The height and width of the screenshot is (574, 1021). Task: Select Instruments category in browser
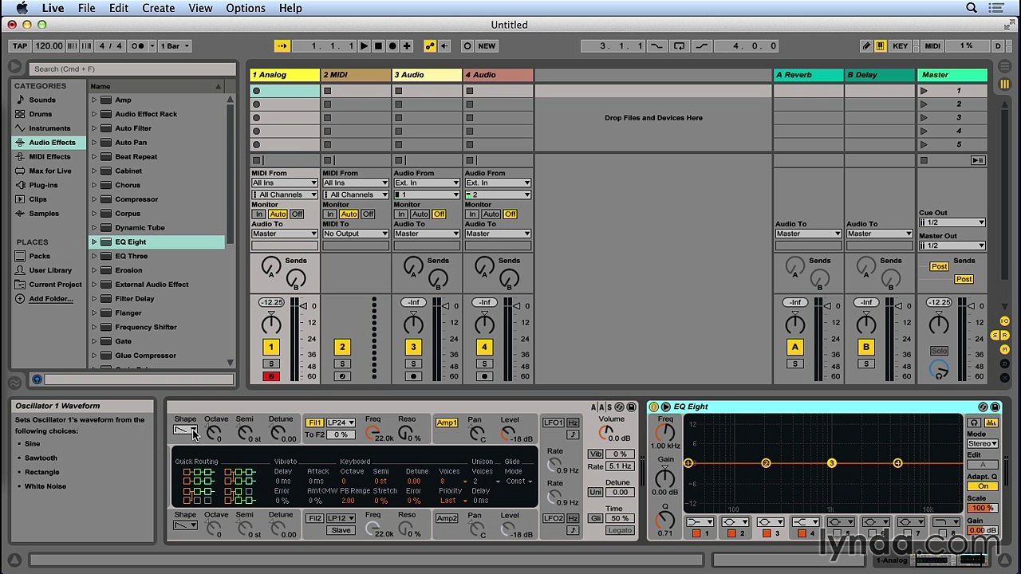coord(49,128)
